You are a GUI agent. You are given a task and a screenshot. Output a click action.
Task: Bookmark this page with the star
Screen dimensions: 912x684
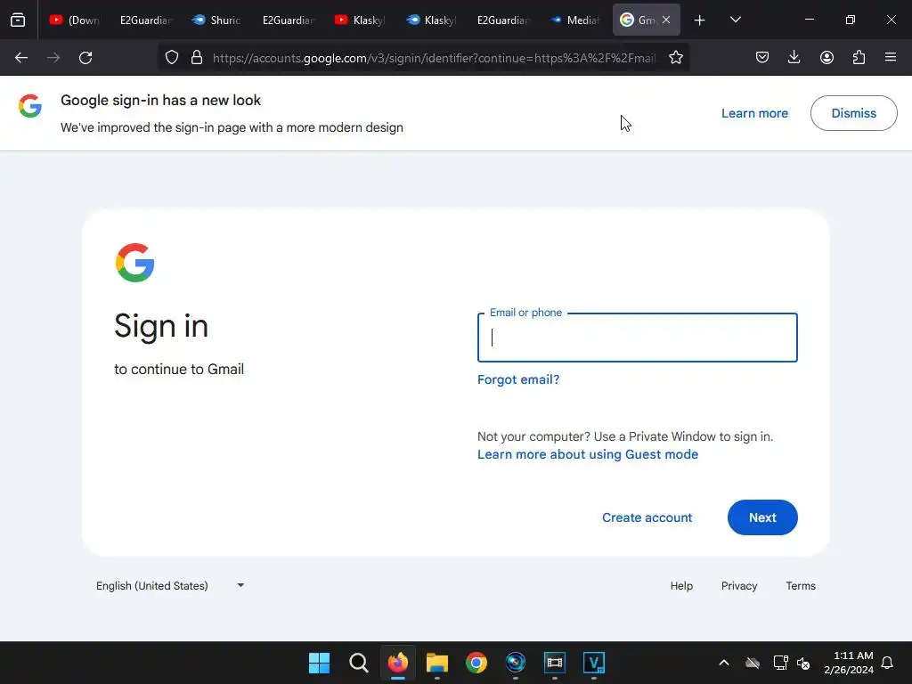coord(675,58)
